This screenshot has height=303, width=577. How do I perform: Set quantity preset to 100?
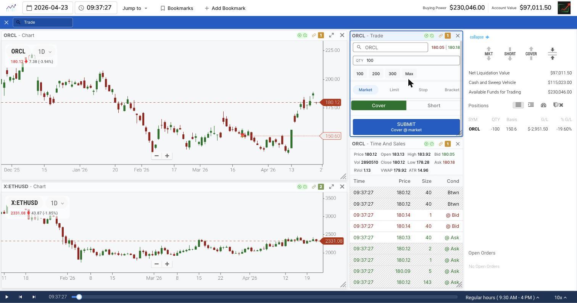pyautogui.click(x=360, y=74)
